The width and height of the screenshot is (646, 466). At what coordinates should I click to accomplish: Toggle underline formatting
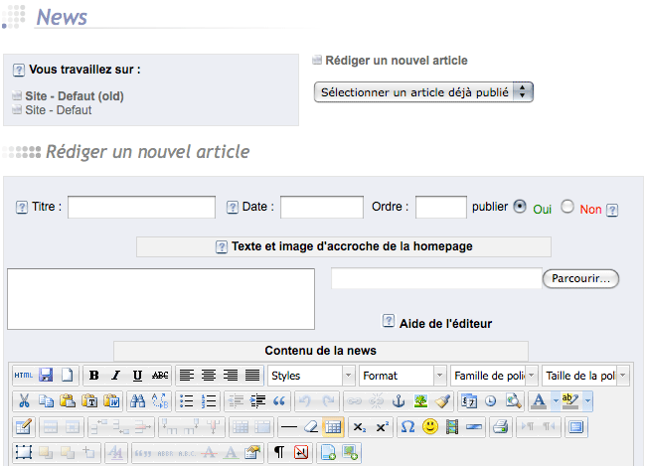click(137, 376)
